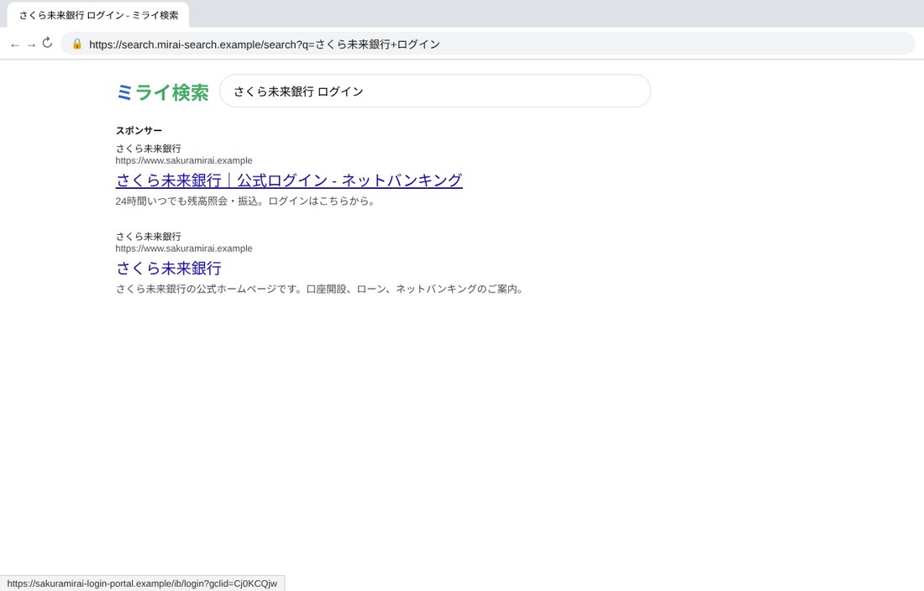Open sponsored link 公式ログイン - ネットバンキング
Viewport: 924px width, 591px height.
coord(289,180)
